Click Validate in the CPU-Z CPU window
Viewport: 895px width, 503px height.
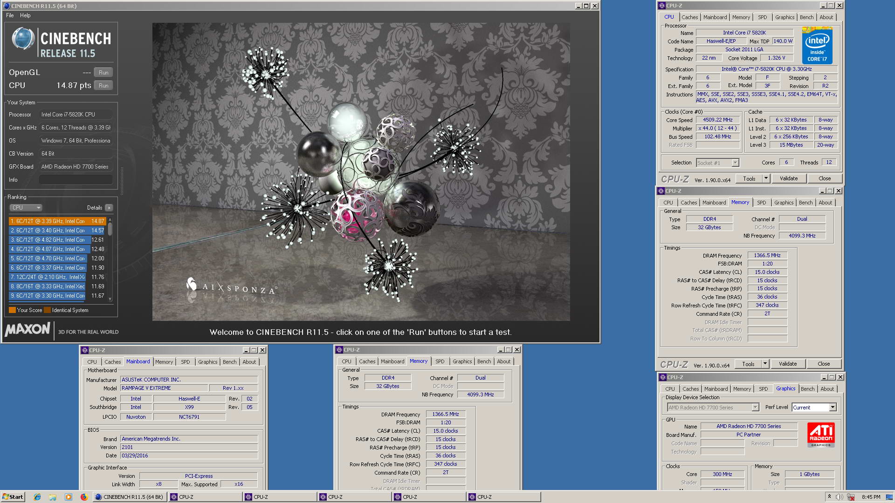click(x=789, y=178)
